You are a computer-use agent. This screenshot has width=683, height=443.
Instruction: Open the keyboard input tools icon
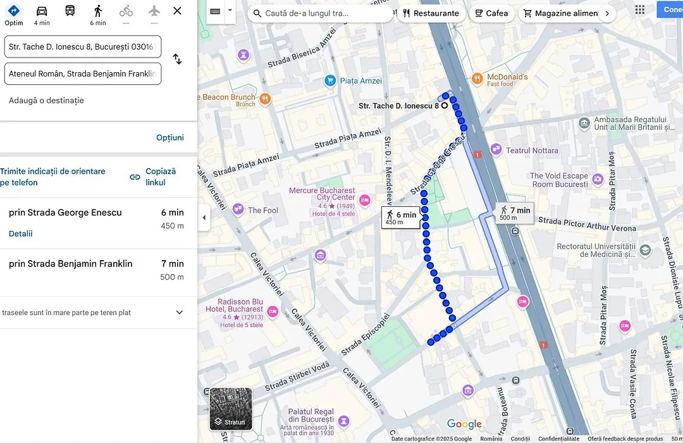[215, 11]
